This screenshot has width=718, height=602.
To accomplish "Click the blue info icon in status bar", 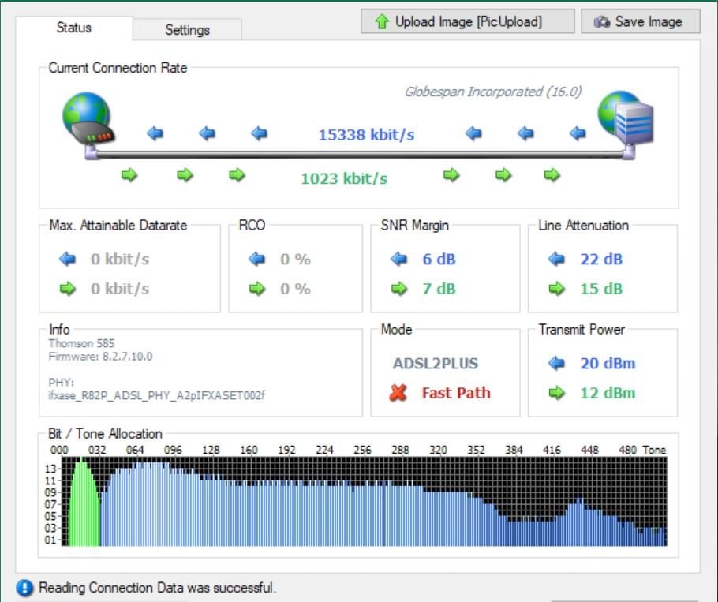I will click(x=24, y=587).
